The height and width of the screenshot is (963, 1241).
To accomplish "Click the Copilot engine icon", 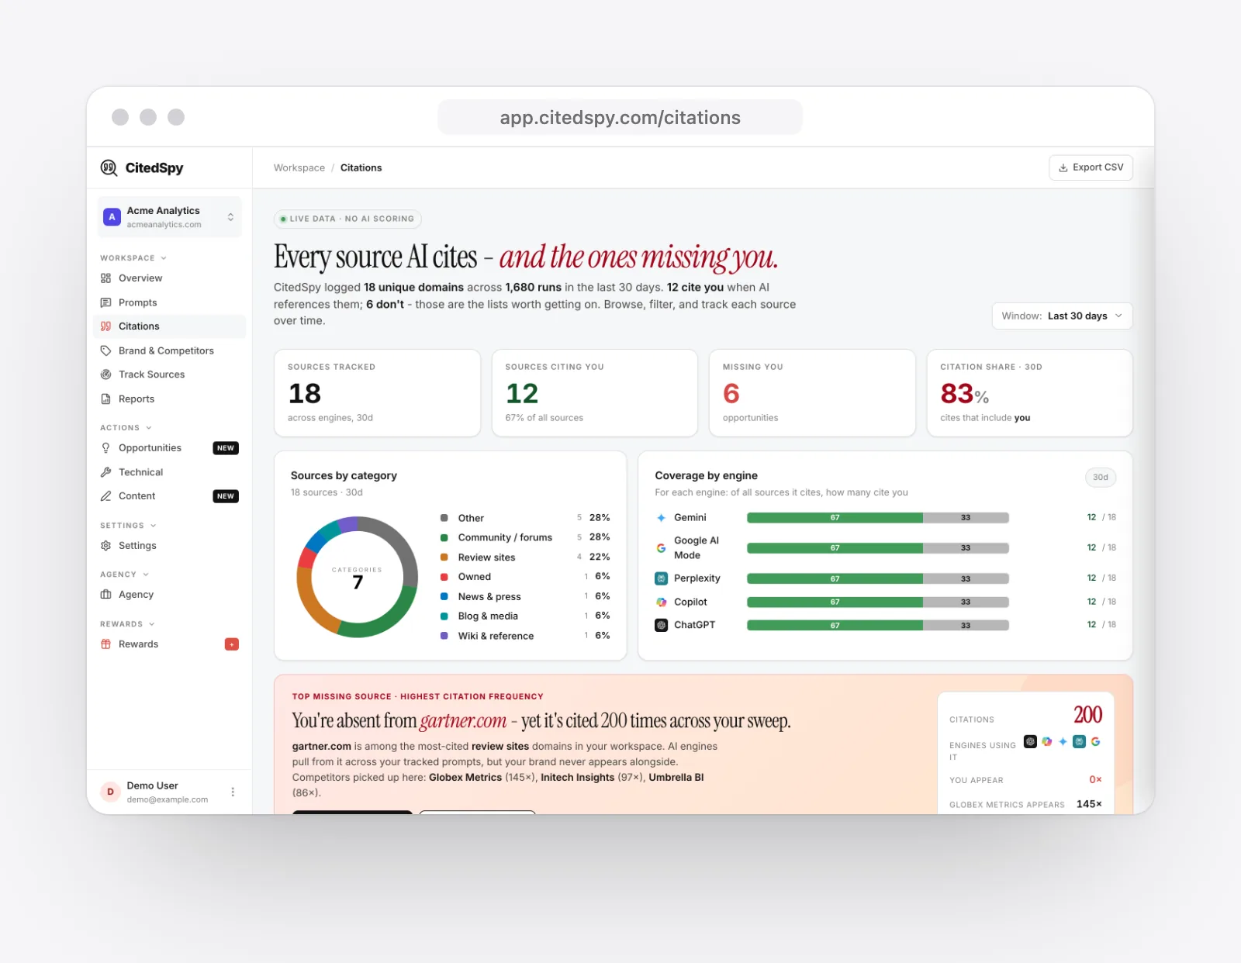I will 662,602.
